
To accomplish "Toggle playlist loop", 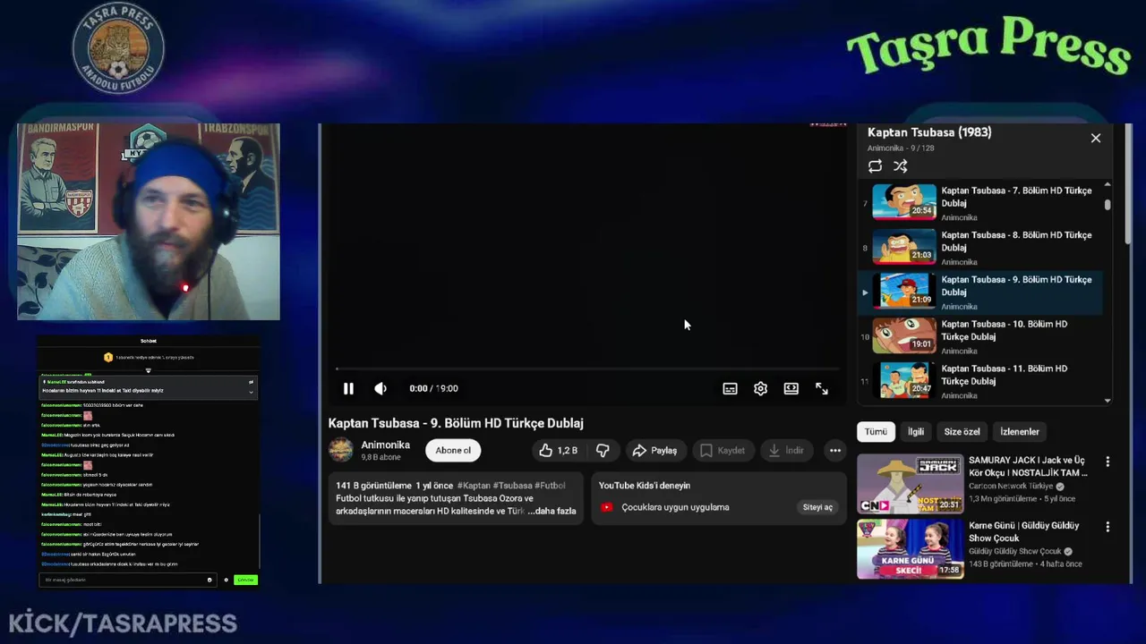I will tap(875, 166).
